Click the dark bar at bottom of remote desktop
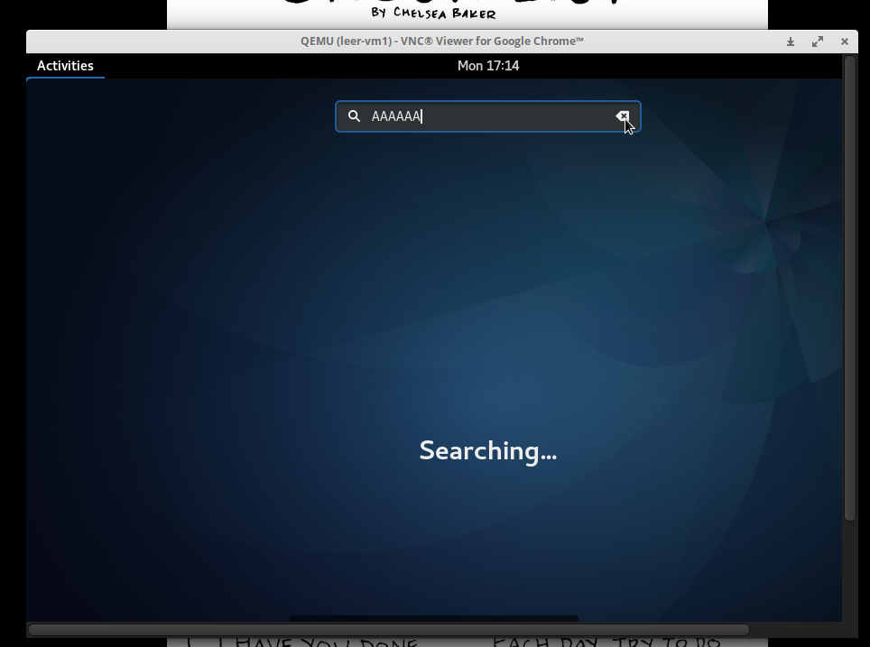Image resolution: width=870 pixels, height=647 pixels. pyautogui.click(x=433, y=618)
